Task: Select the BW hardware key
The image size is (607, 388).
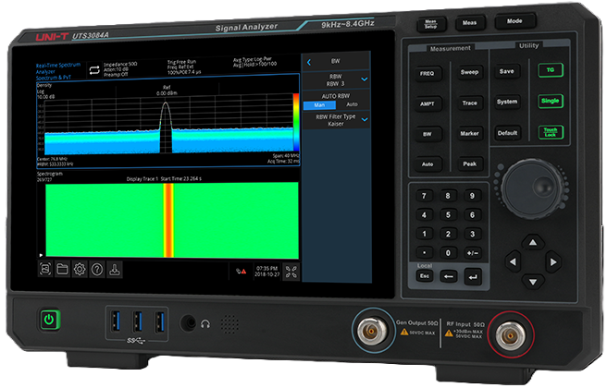Action: click(x=427, y=134)
